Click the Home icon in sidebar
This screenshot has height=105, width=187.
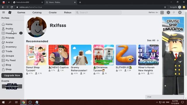coord(3,24)
